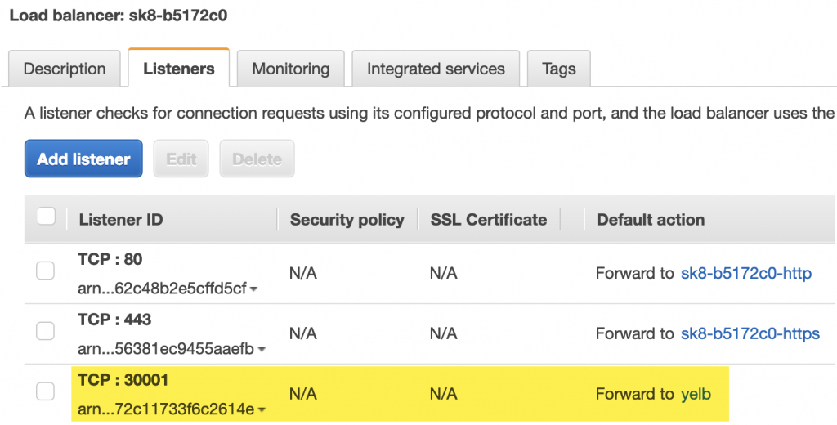The width and height of the screenshot is (837, 425).
Task: Click the Add listener button
Action: point(83,159)
